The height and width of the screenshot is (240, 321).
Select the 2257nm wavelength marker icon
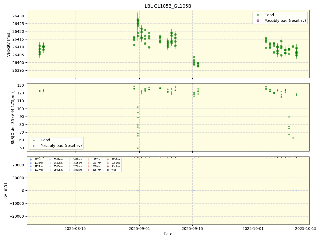coord(108,159)
